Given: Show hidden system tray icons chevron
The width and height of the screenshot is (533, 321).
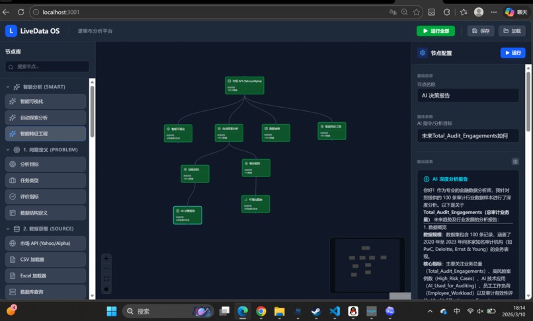Looking at the screenshot, I should tap(430, 311).
